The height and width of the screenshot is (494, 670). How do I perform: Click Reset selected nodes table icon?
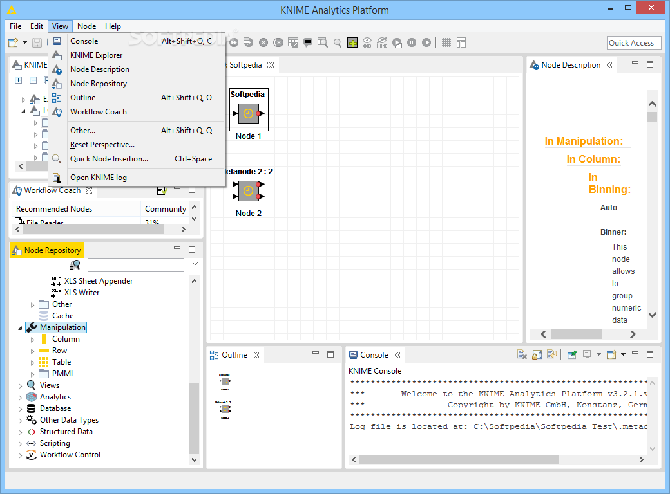coord(293,42)
